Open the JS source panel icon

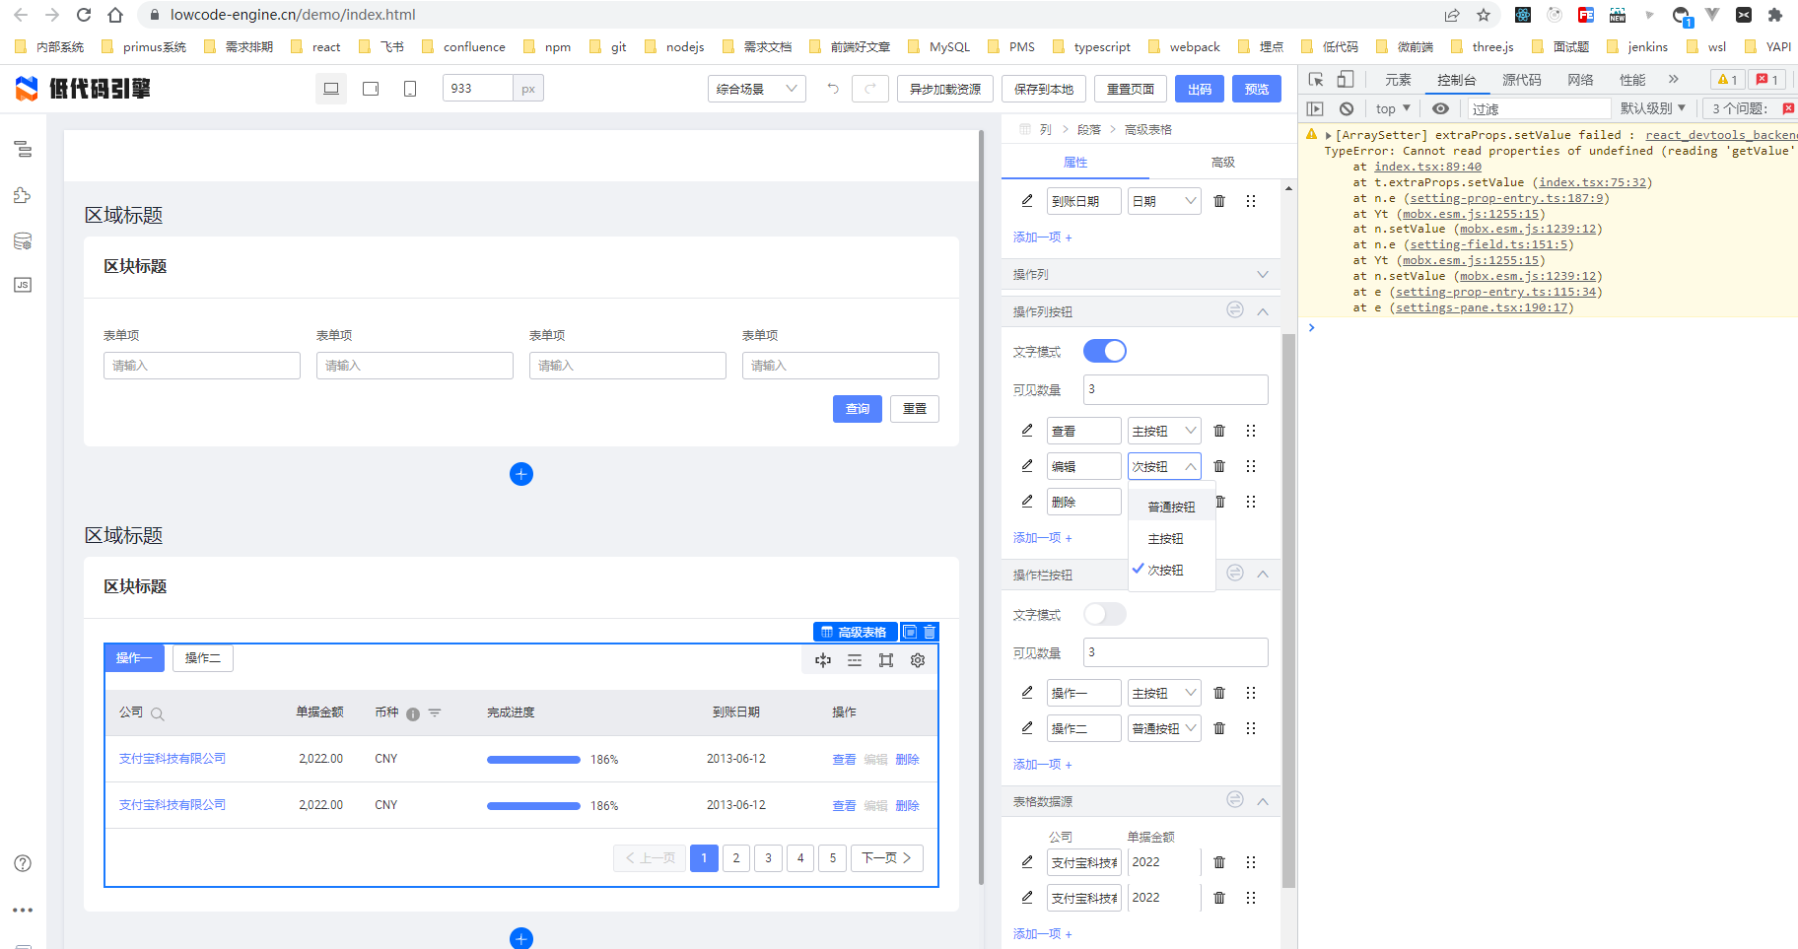[x=23, y=285]
